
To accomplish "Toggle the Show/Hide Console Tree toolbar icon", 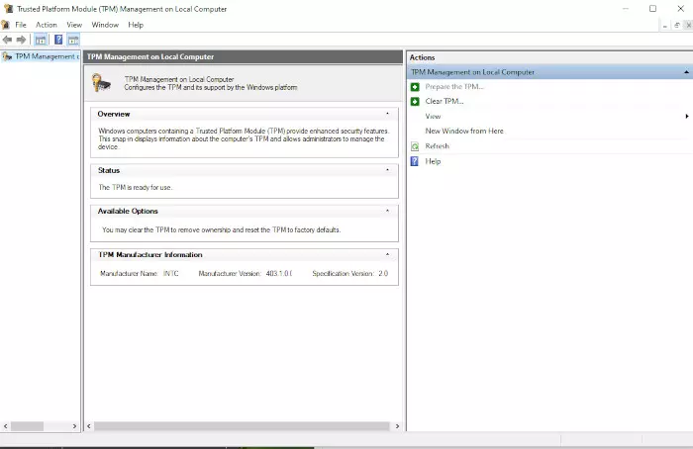I will [41, 41].
